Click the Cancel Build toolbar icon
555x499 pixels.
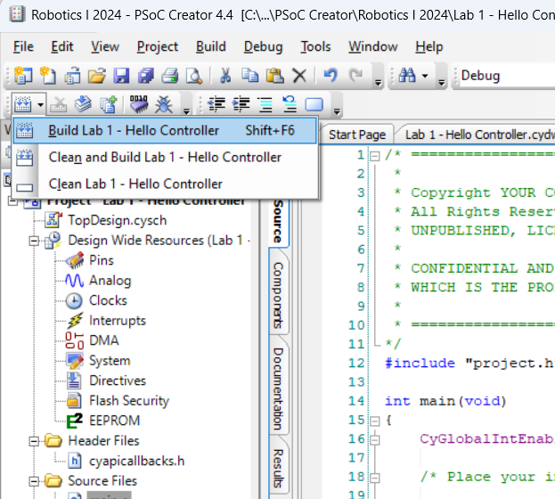59,104
